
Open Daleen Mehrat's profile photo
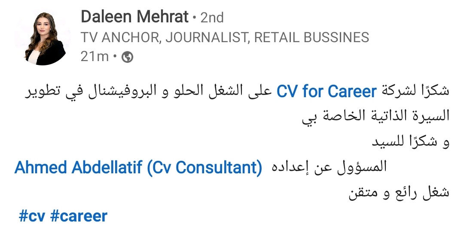click(43, 37)
